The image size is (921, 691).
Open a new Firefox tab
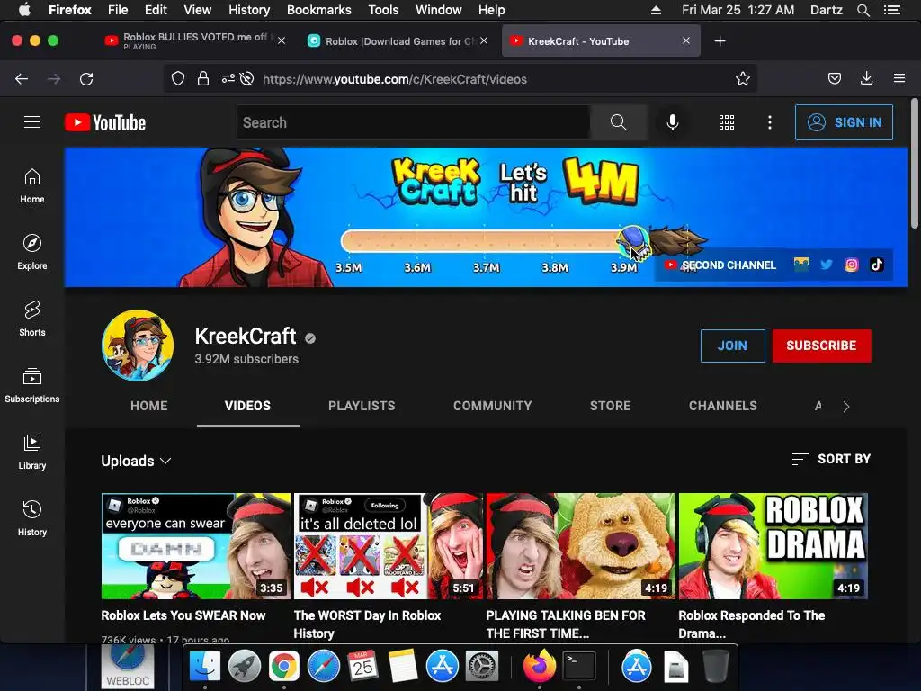coord(720,41)
